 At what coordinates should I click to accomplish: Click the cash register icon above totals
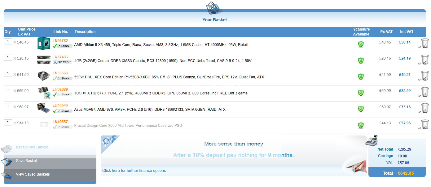pos(372,140)
